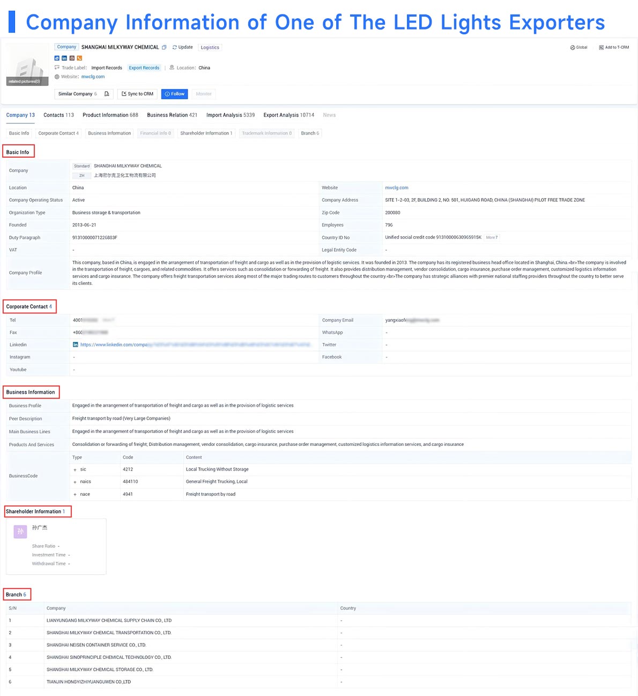Image resolution: width=638 pixels, height=696 pixels.
Task: Expand the nace business code row
Action: (75, 494)
